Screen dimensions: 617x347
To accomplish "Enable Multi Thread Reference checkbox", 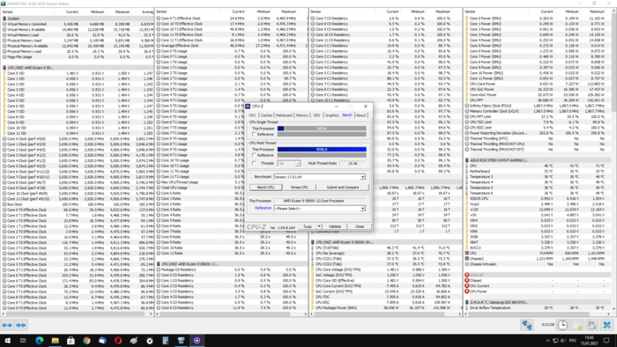I will 254,155.
